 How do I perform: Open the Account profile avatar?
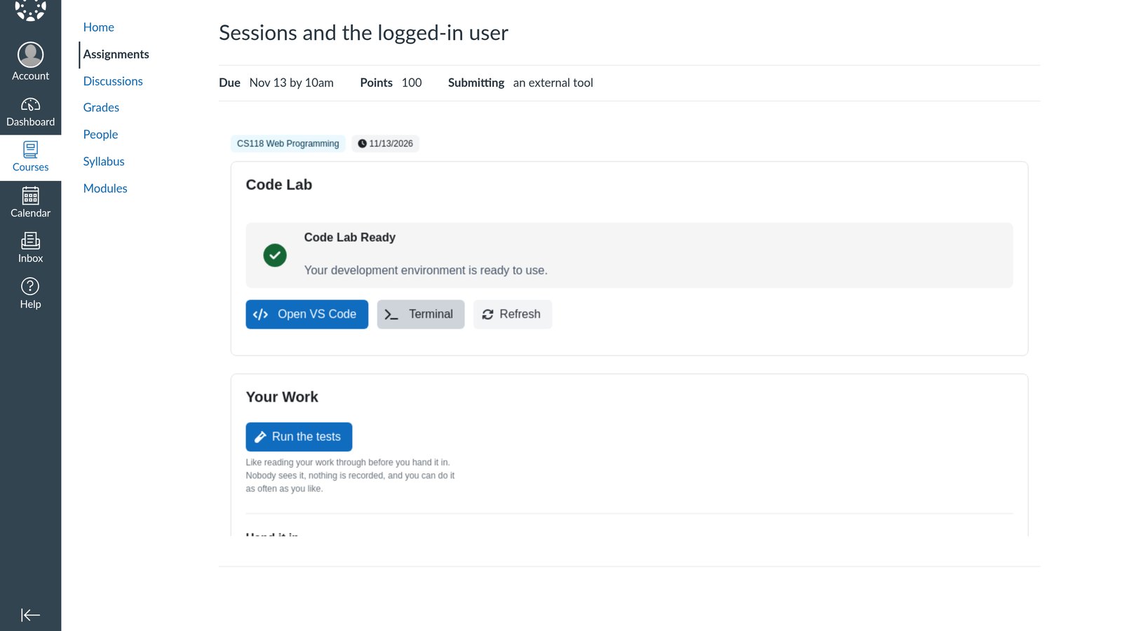pos(30,55)
